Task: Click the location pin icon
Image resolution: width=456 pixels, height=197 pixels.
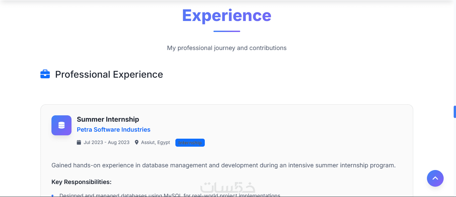Action: [x=137, y=143]
